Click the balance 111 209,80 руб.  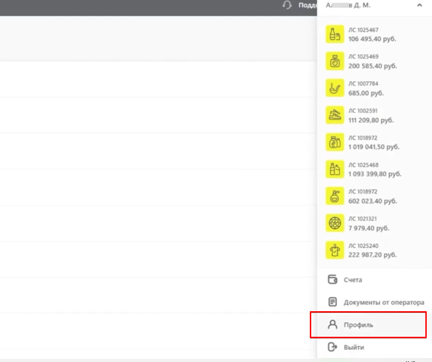[371, 120]
